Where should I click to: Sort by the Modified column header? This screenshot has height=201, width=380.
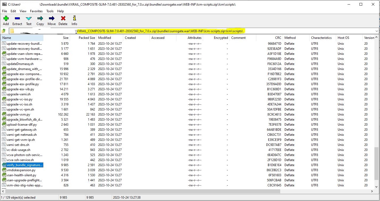tap(109, 38)
